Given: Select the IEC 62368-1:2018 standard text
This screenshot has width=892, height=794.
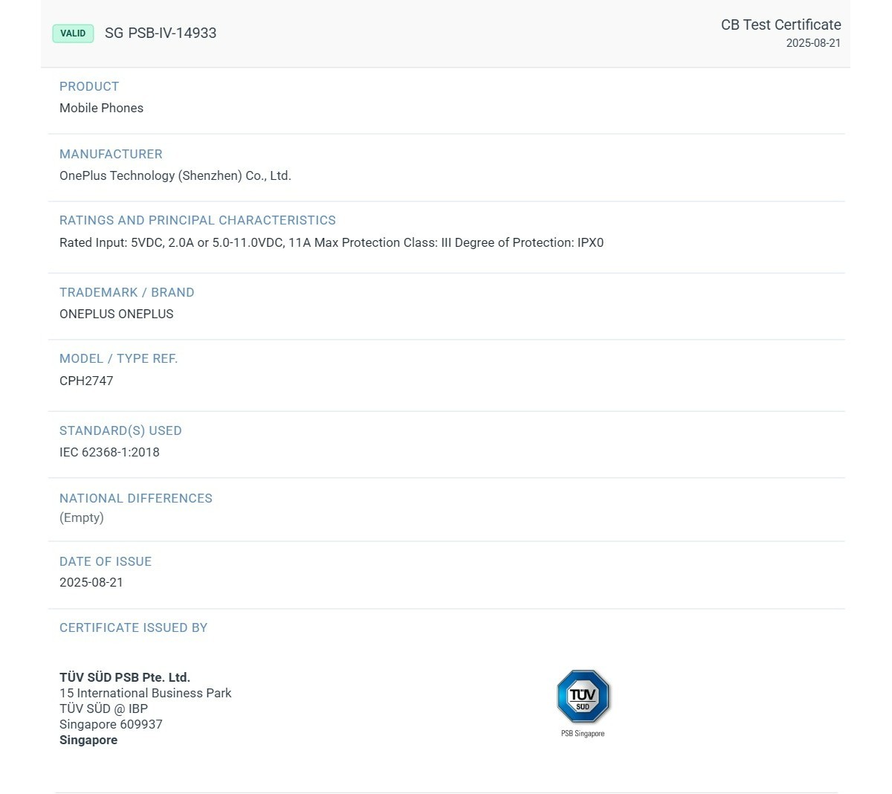Looking at the screenshot, I should click(x=109, y=452).
